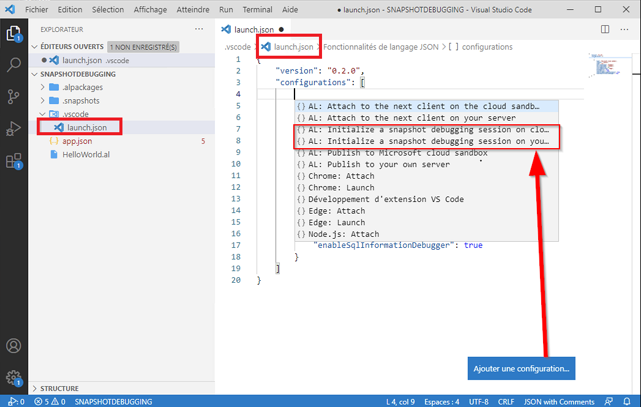Image resolution: width=641 pixels, height=407 pixels.
Task: Click the feedback icon in status bar
Action: click(x=609, y=401)
